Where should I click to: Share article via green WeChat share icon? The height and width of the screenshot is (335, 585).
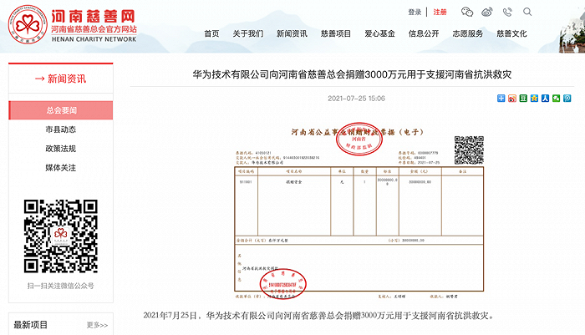(x=557, y=98)
